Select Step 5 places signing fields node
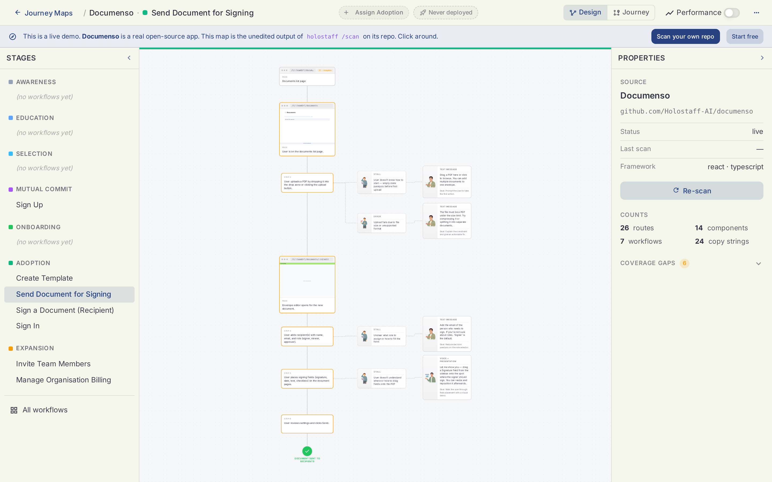 point(307,379)
